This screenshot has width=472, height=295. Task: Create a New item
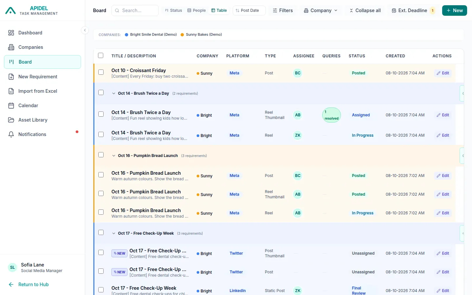point(454,10)
